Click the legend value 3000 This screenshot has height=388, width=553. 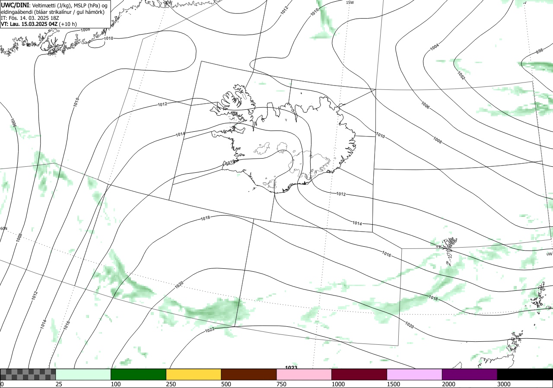pos(504,384)
